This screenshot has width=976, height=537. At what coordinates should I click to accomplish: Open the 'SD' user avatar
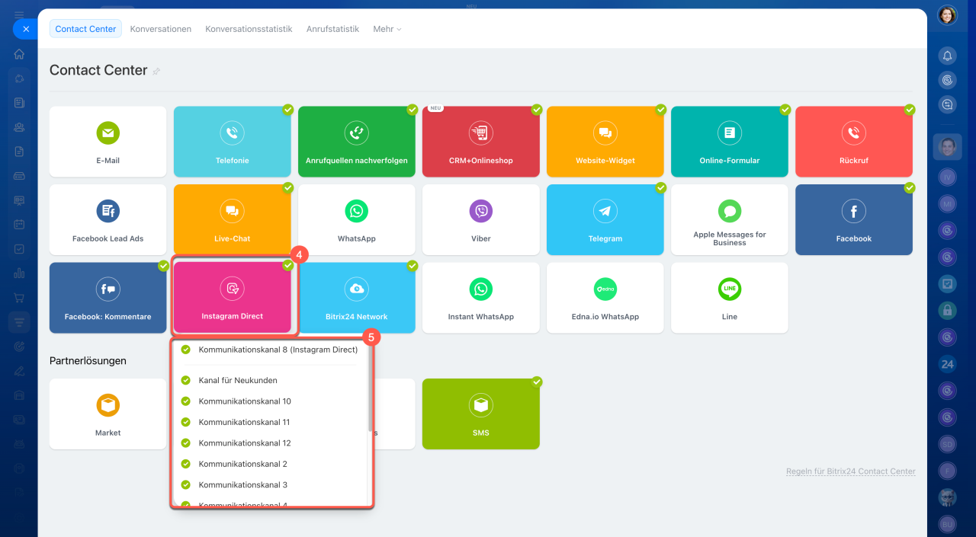tap(947, 443)
